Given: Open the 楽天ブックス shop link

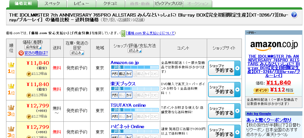Looking at the screenshot, I should click(123, 84).
